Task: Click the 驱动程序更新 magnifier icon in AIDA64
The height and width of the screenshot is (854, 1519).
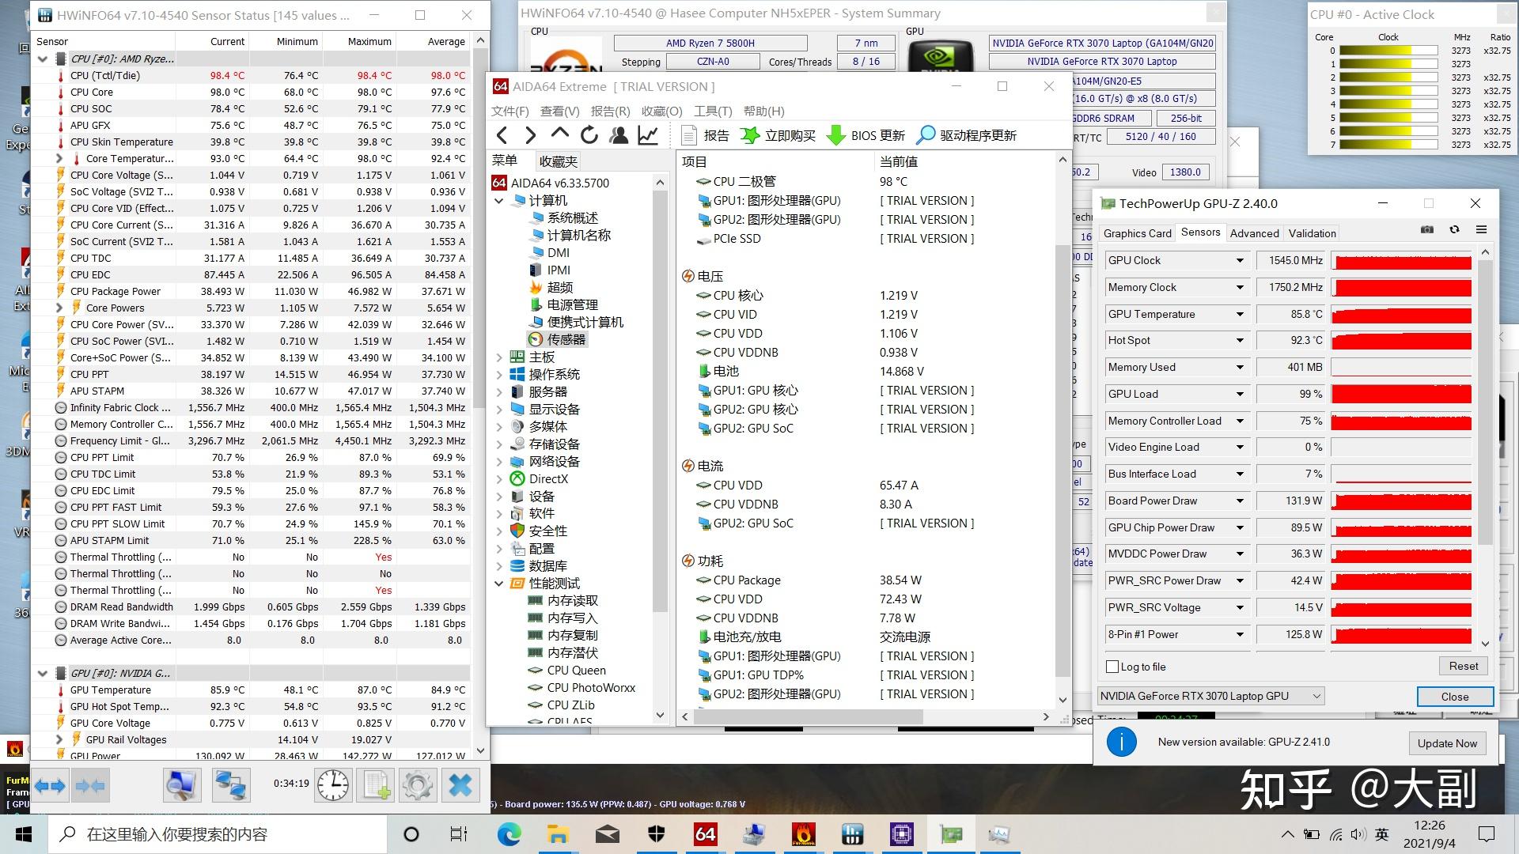Action: click(923, 135)
